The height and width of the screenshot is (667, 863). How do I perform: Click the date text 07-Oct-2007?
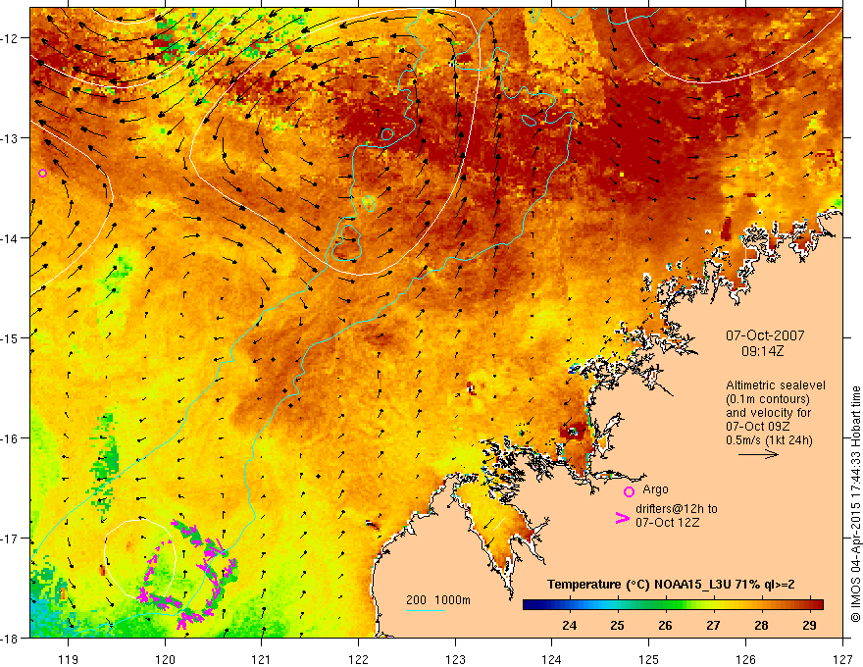coord(765,335)
